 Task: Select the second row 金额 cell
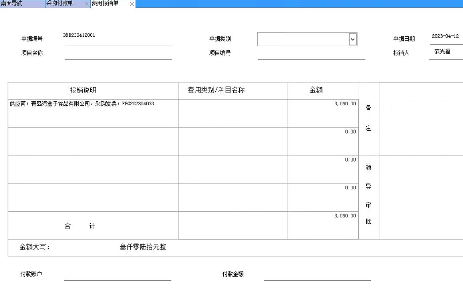click(x=323, y=141)
